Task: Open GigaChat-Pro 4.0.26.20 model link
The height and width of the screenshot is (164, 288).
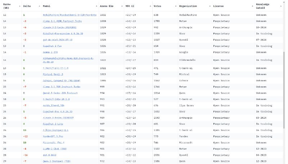Action: (x=58, y=111)
